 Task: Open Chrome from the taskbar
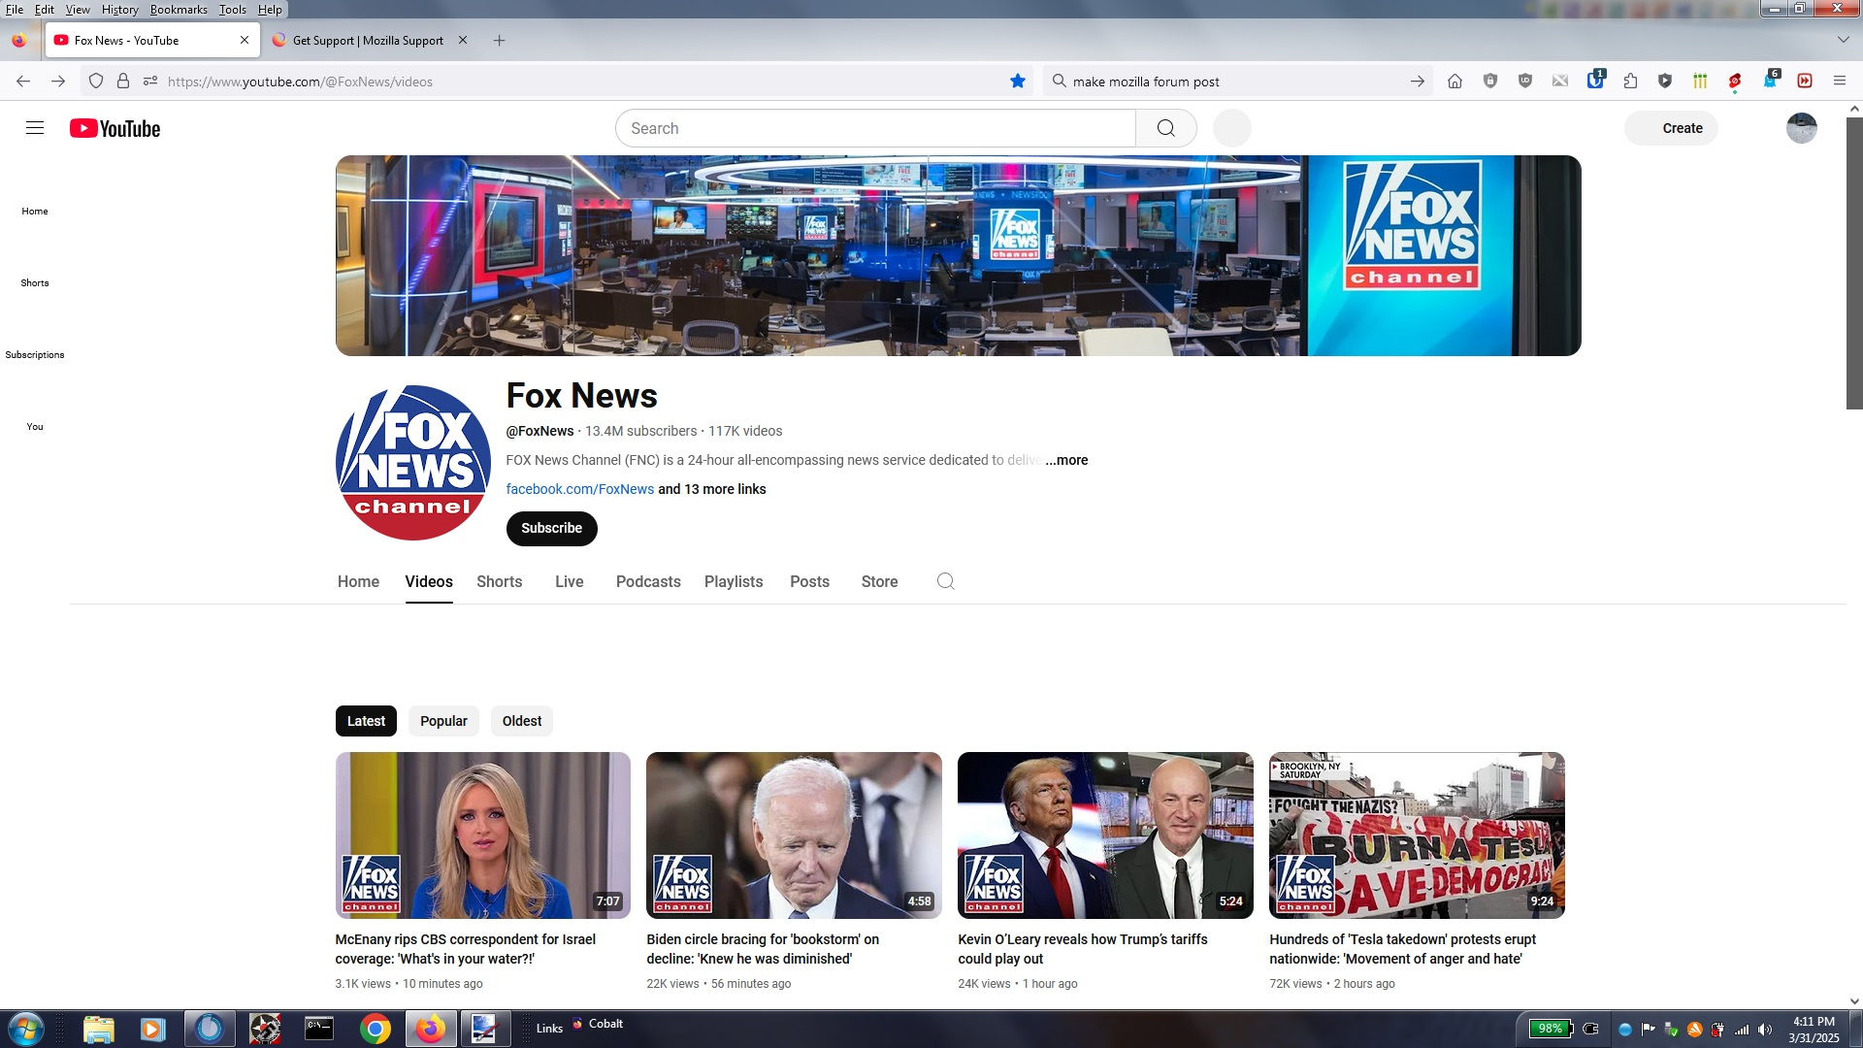375,1029
